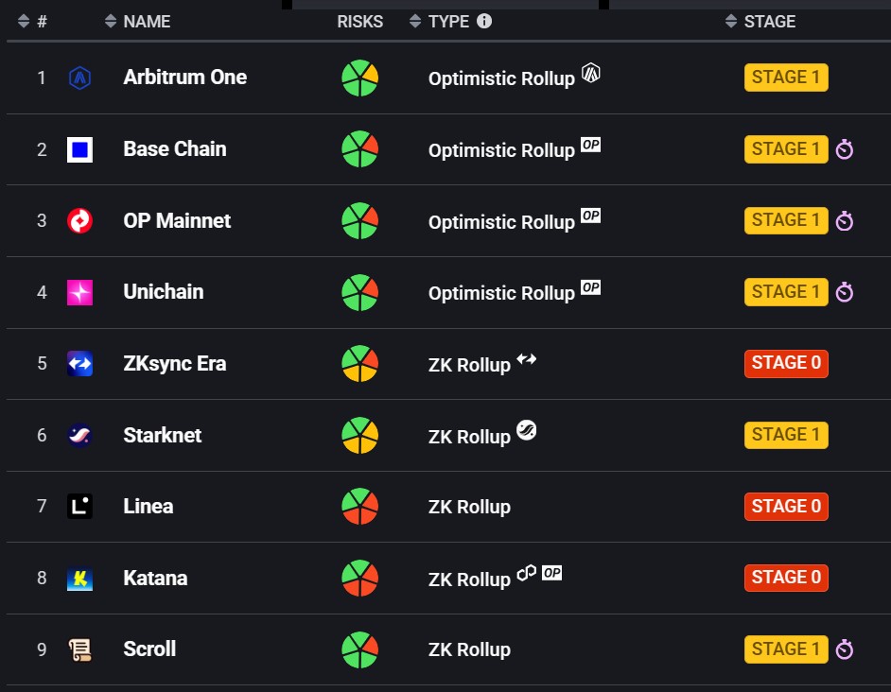Click the Base Chain blue square logo

[79, 149]
